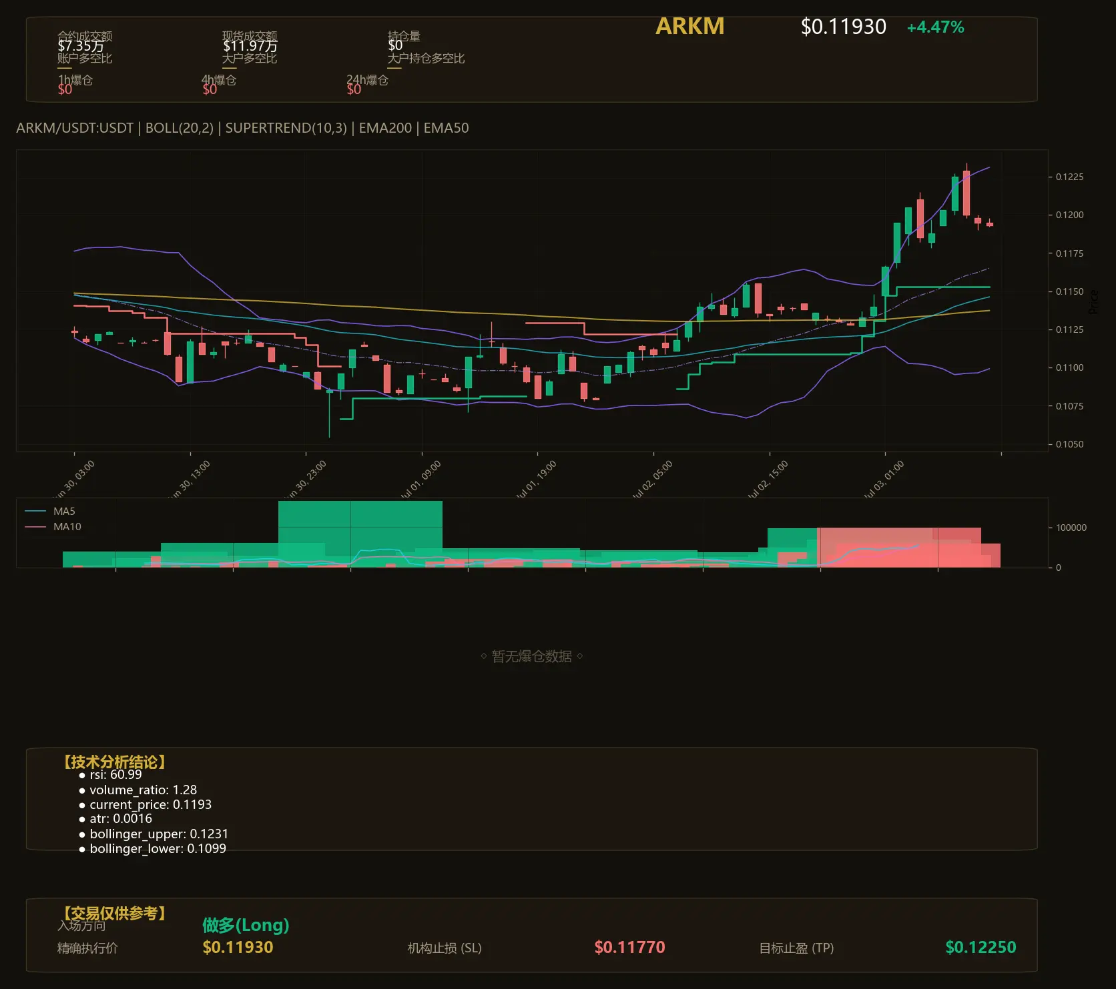
Task: Select the $0.11930 price beside ARKM
Action: point(844,27)
